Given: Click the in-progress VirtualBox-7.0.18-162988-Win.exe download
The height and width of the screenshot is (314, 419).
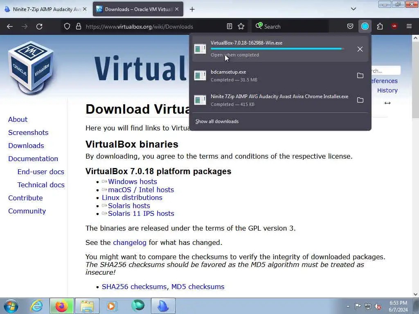Looking at the screenshot, I should (x=273, y=49).
